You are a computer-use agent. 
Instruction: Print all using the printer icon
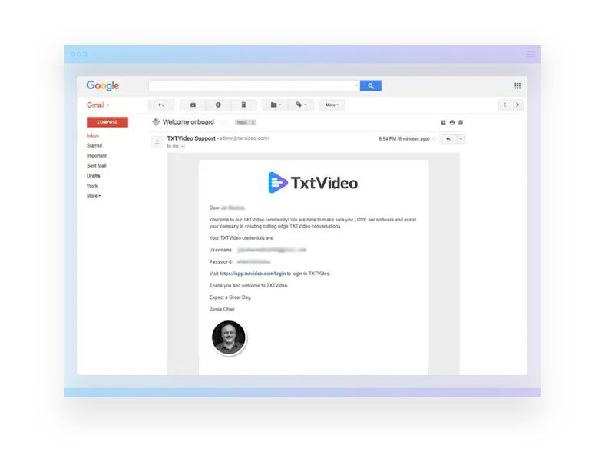[452, 122]
